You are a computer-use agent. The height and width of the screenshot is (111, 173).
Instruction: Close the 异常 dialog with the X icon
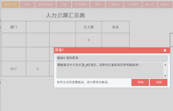coord(165,50)
